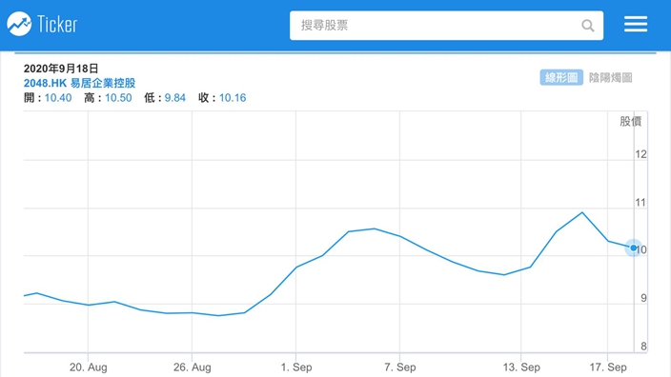Click the Ticker logo icon
This screenshot has height=377, width=671.
pyautogui.click(x=19, y=24)
